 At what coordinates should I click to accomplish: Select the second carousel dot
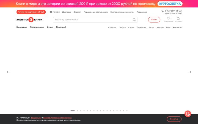coord(77,111)
